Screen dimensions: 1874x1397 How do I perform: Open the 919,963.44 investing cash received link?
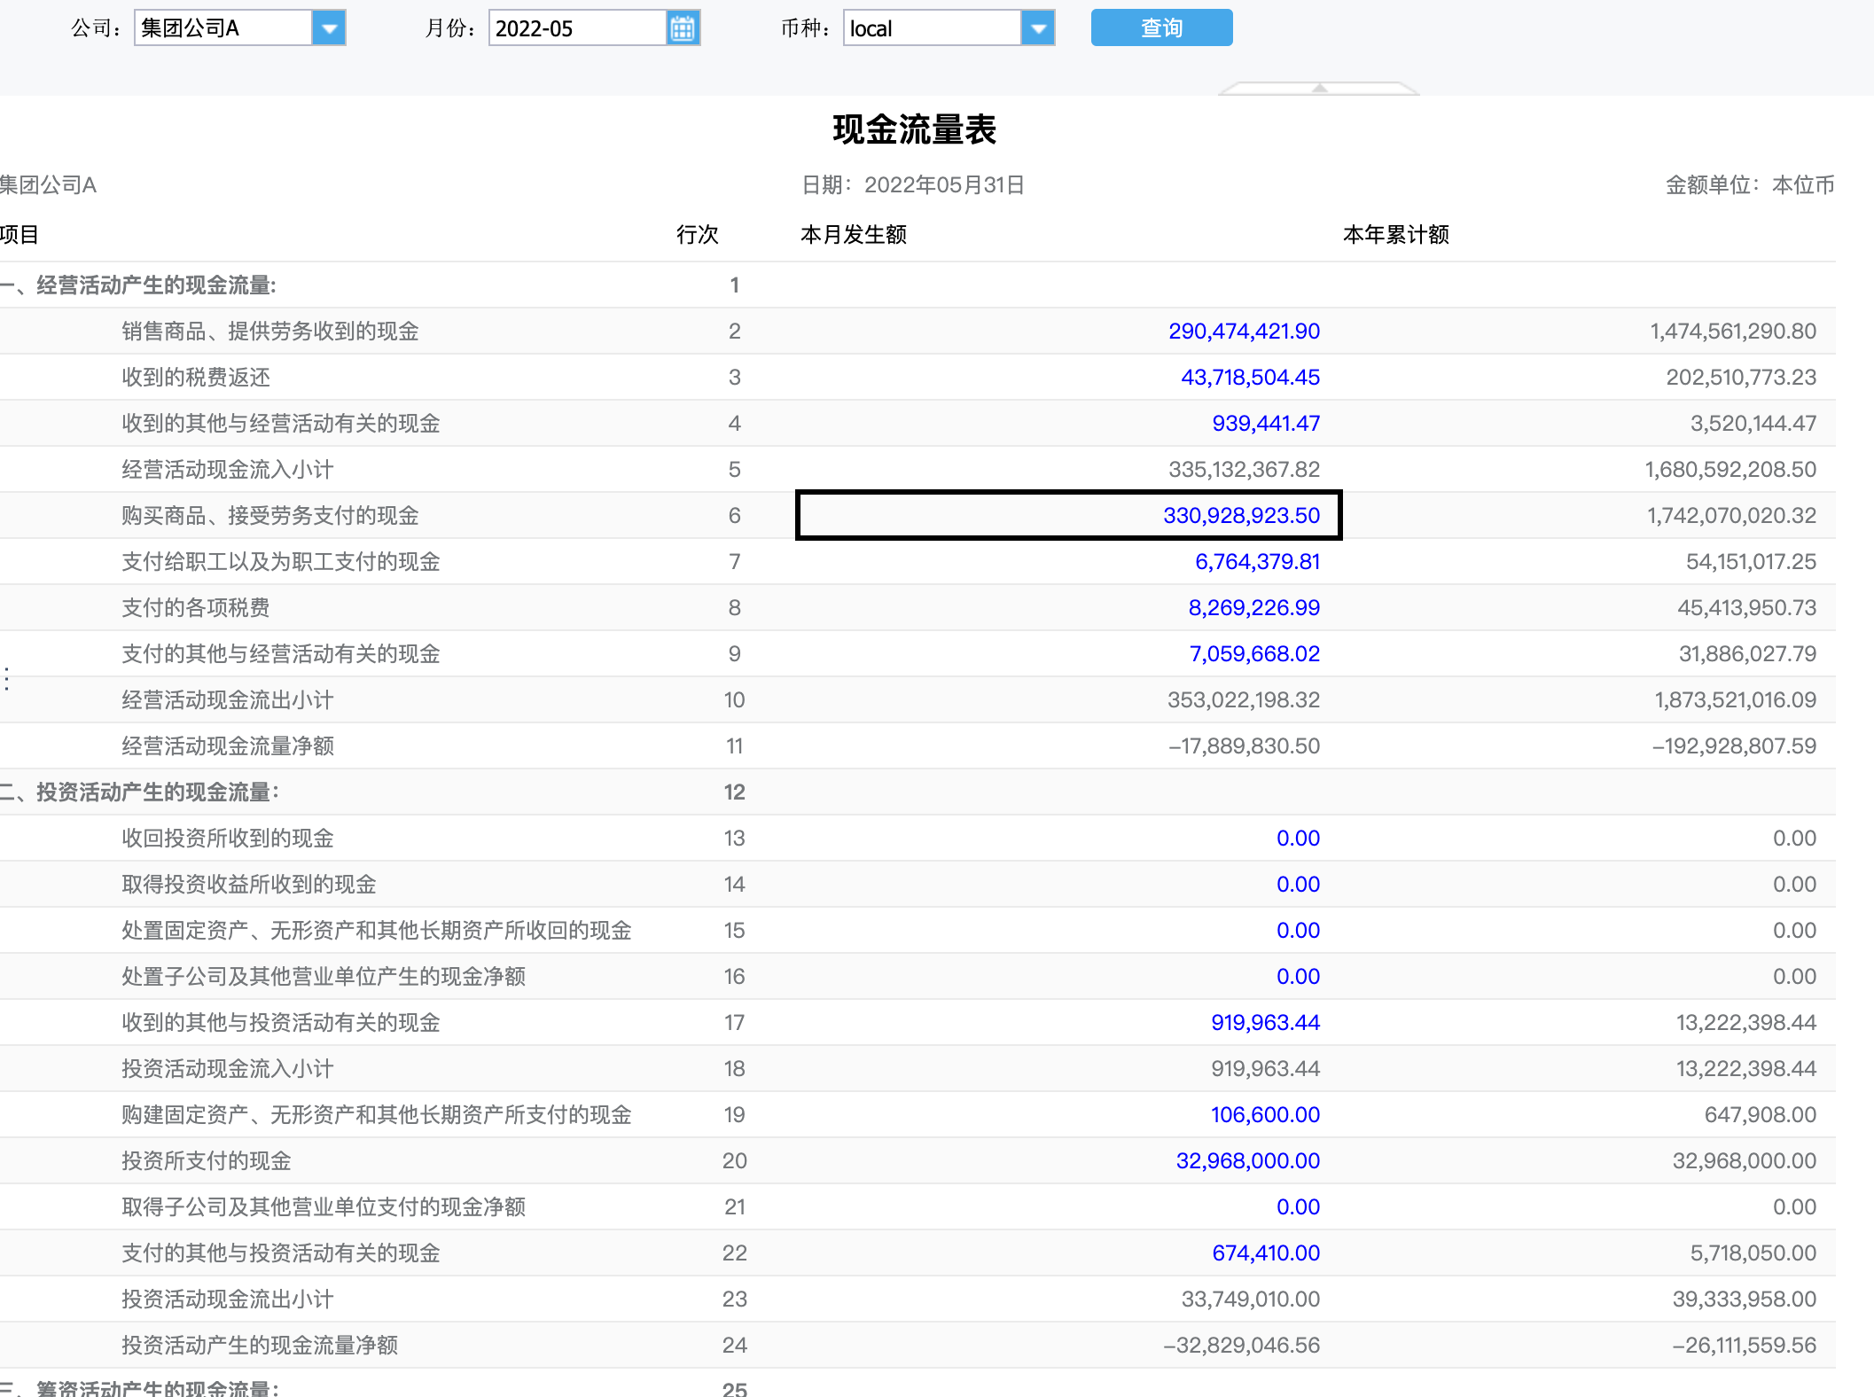(x=1265, y=1023)
